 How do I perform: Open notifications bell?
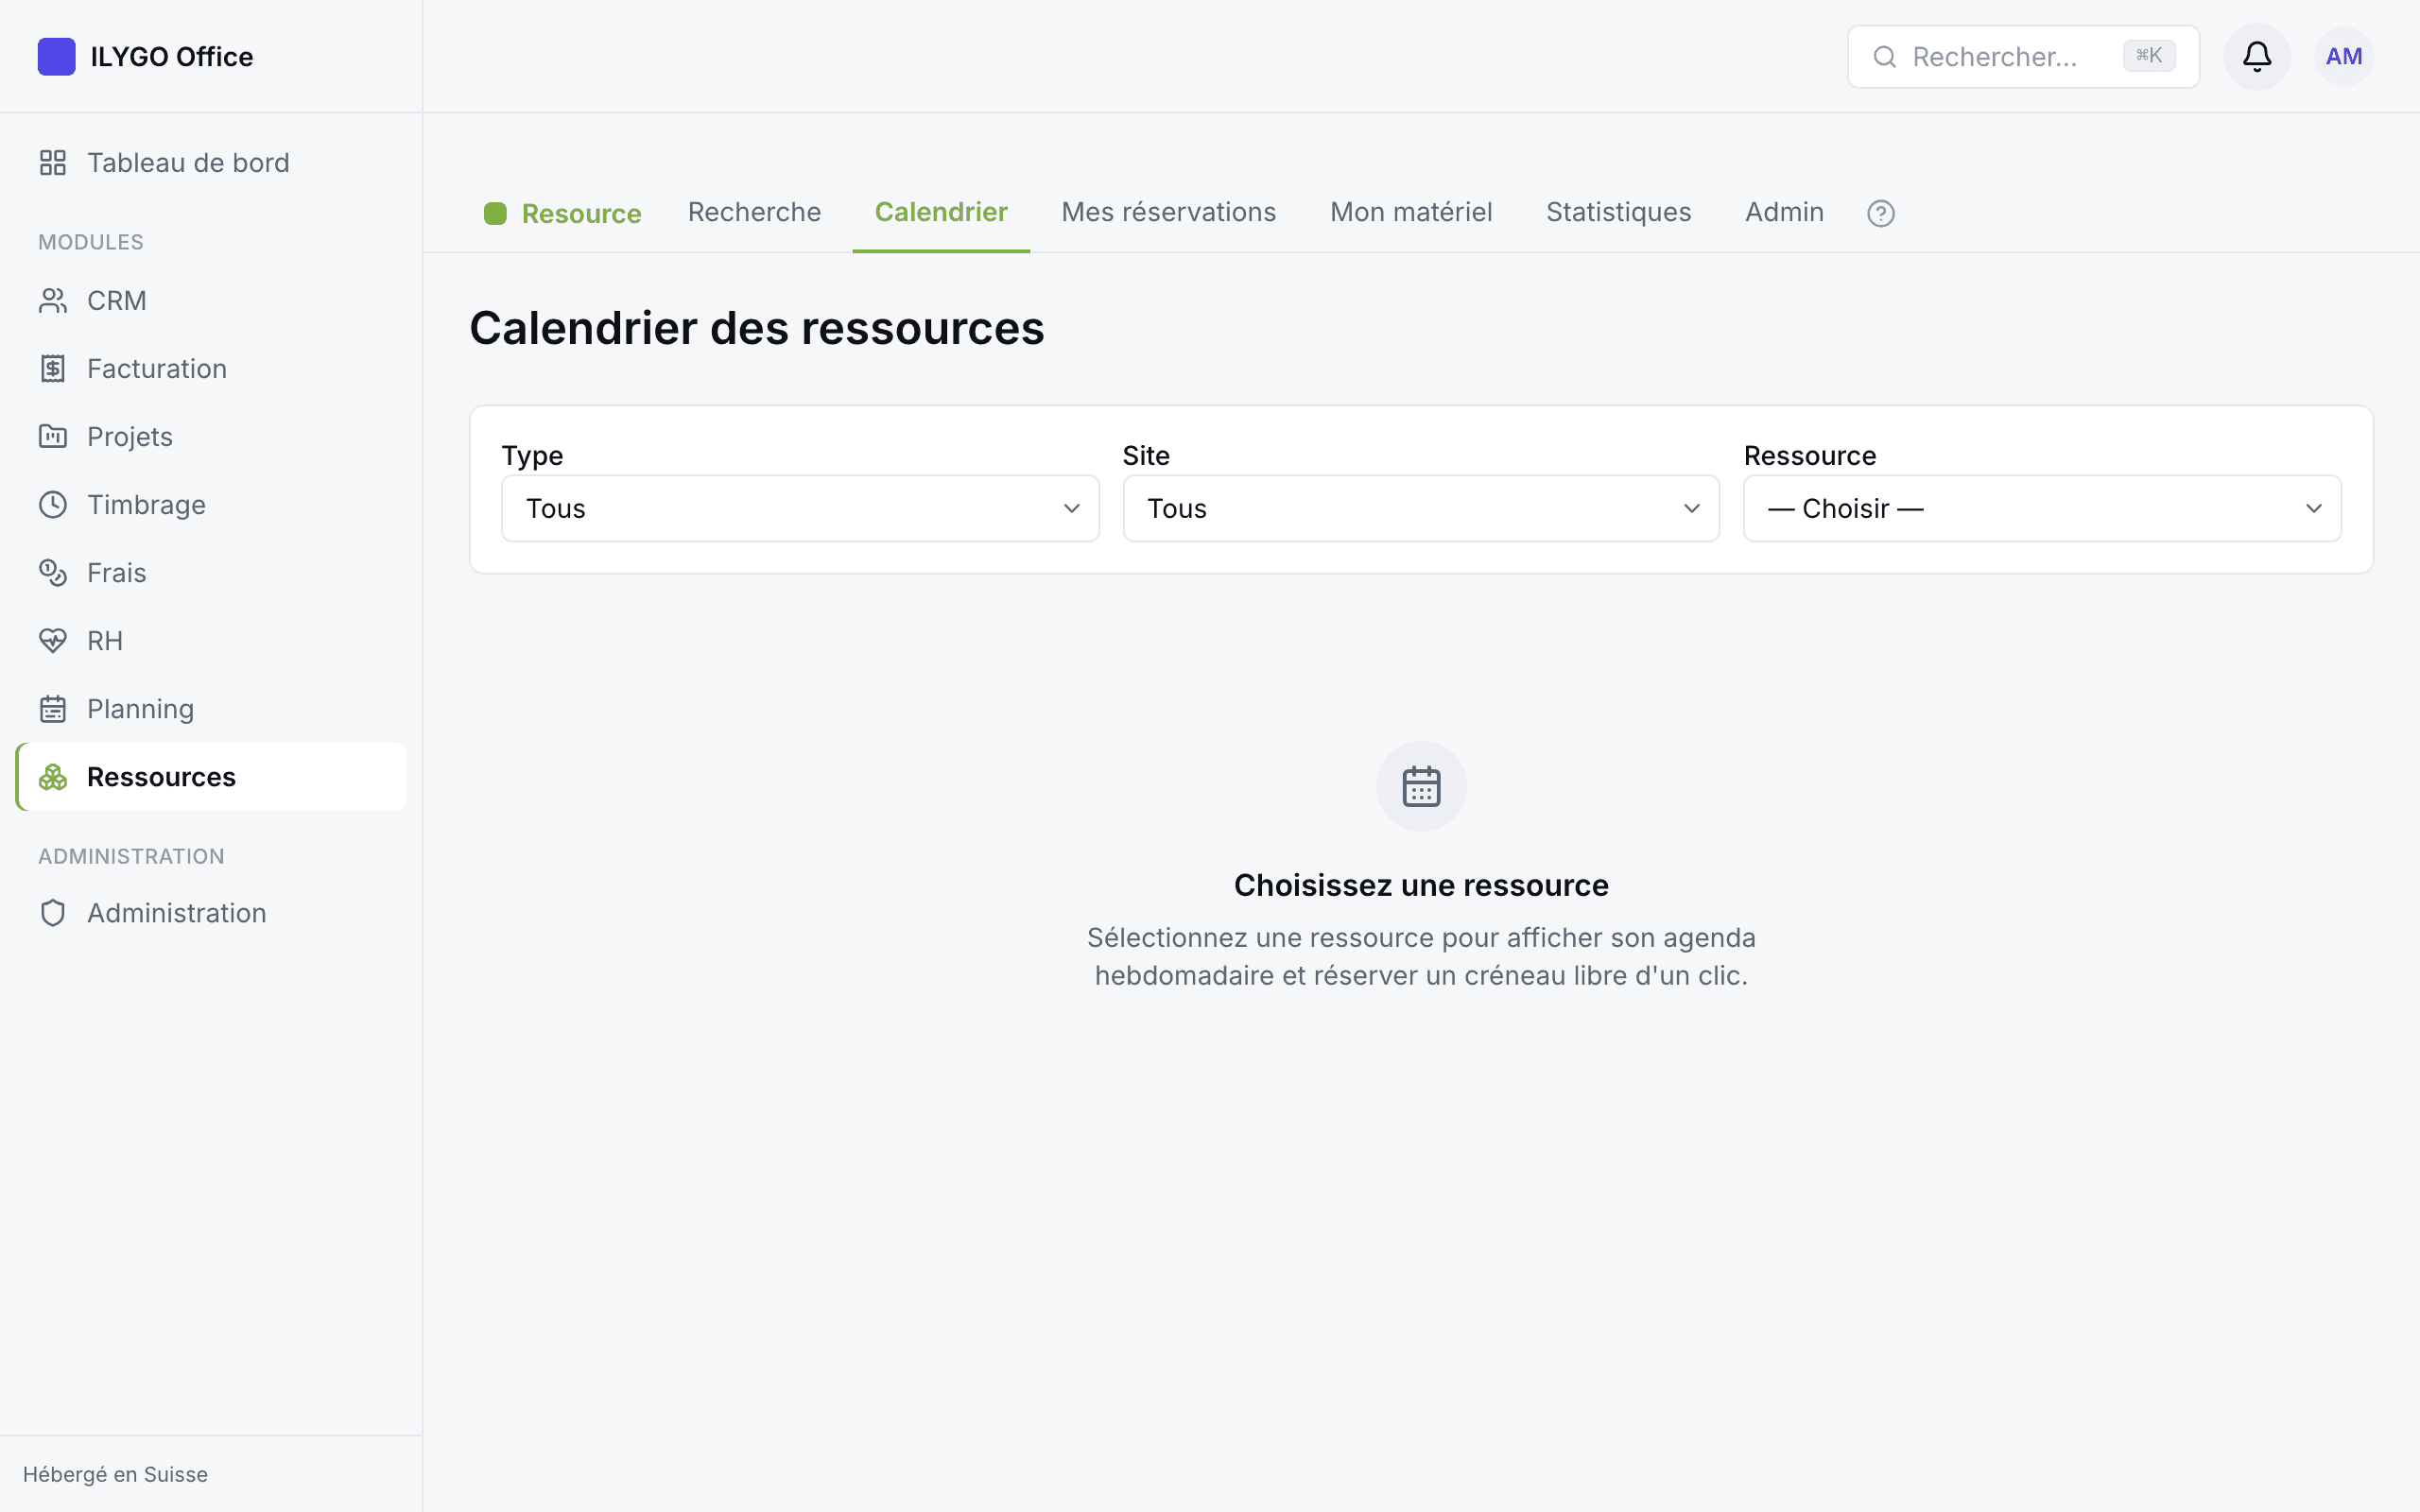coord(2257,56)
